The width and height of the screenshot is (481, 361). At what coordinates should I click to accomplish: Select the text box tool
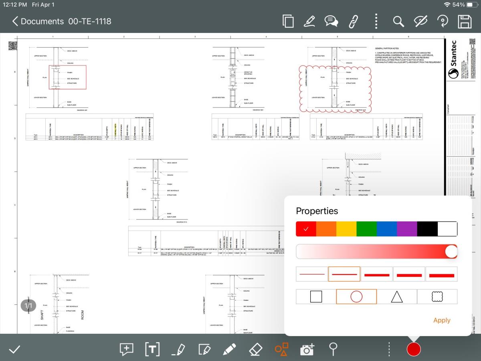coord(152,349)
